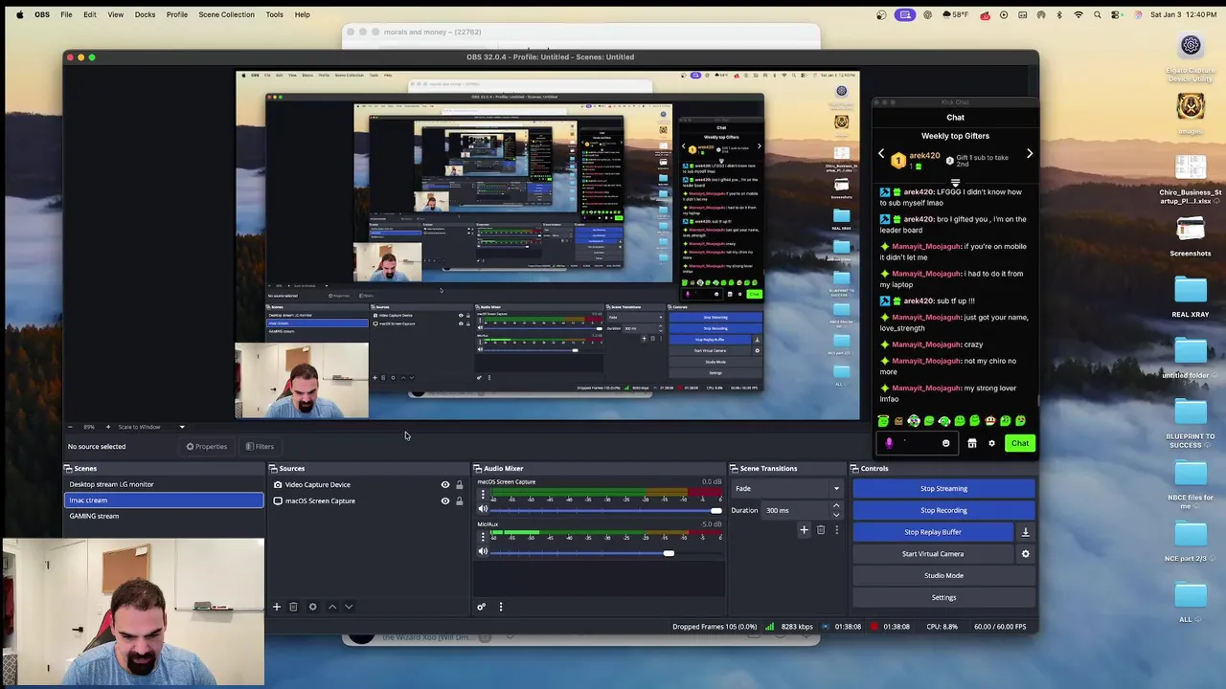Remove selected source with trash icon
This screenshot has width=1226, height=689.
coord(293,607)
